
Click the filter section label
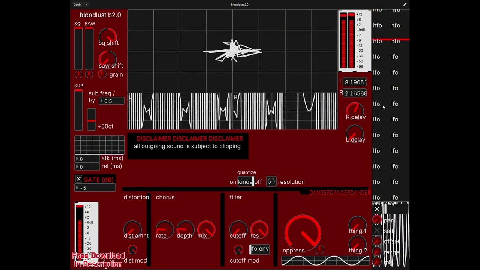click(x=236, y=197)
